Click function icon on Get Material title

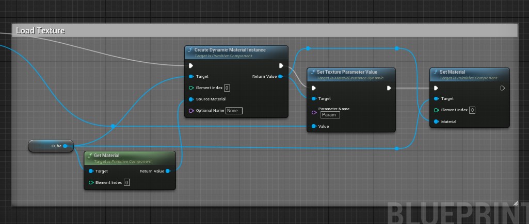pos(90,156)
